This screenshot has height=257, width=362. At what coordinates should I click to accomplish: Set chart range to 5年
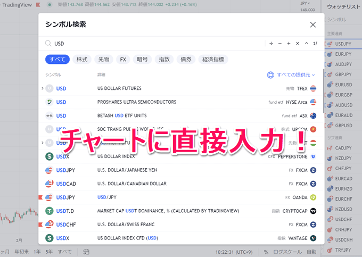(x=49, y=252)
